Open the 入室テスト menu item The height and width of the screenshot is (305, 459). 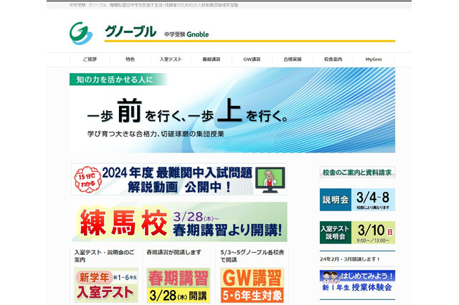[171, 59]
